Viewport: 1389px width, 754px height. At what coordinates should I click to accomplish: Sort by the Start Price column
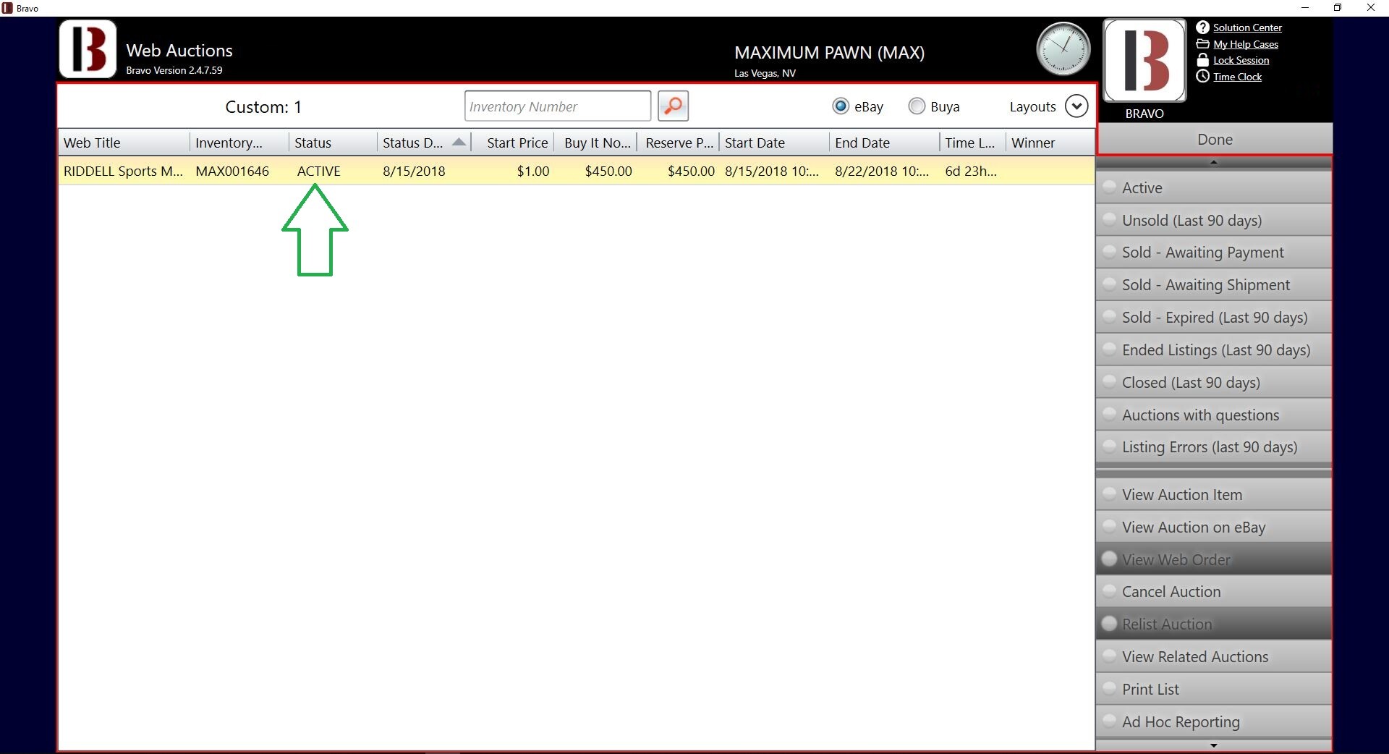tap(512, 143)
